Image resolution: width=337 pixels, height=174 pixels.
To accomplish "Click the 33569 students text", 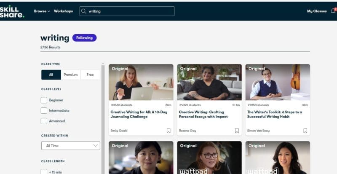I will click(122, 105).
